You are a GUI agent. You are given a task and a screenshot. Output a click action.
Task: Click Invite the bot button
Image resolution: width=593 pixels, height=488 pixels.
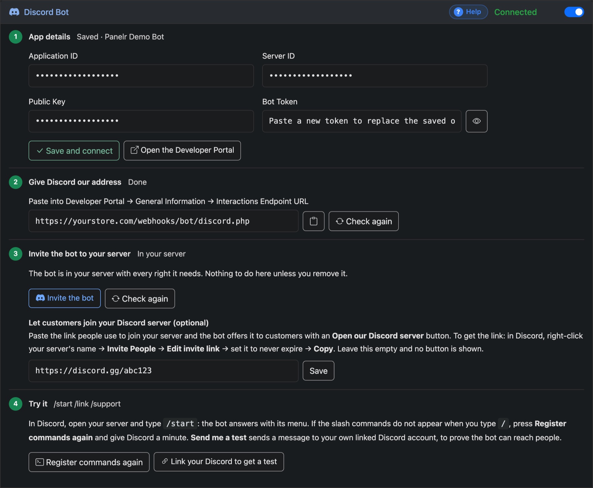65,298
